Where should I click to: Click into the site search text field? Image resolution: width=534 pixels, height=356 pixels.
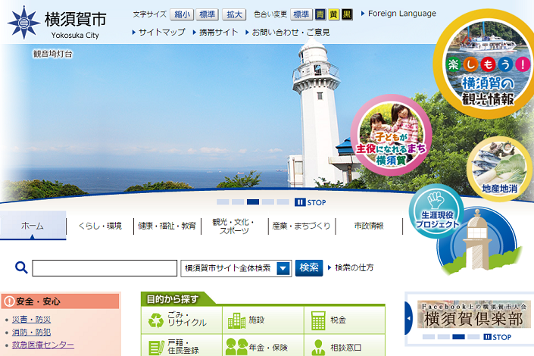tap(105, 268)
